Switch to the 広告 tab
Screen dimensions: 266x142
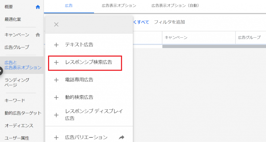69,6
